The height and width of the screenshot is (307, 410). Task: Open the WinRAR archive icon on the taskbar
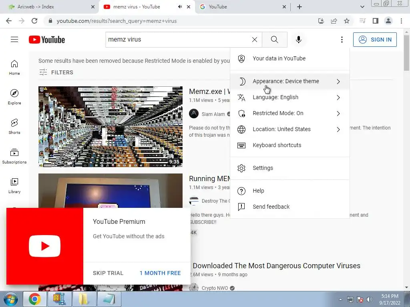(59, 299)
